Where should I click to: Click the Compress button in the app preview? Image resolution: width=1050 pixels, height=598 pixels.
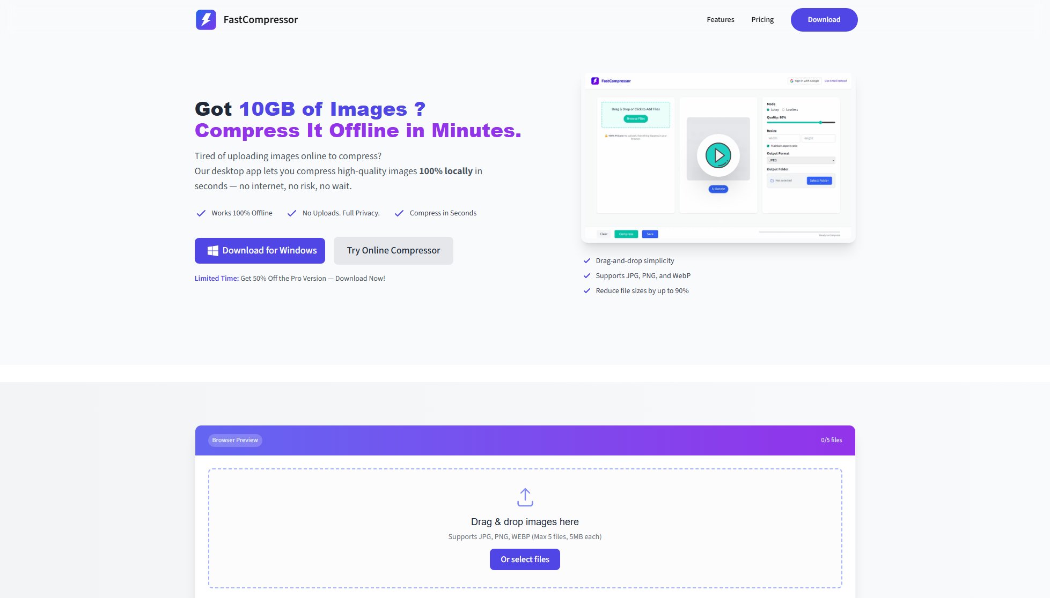point(626,234)
